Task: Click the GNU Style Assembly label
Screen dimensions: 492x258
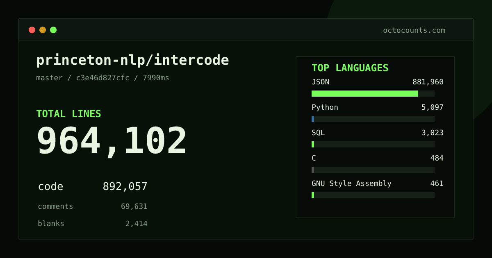Action: point(351,183)
